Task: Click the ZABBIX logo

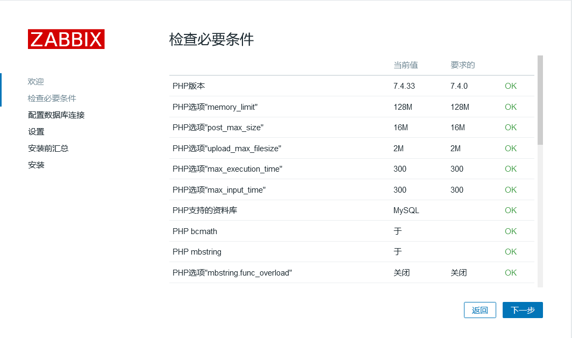Action: [66, 39]
